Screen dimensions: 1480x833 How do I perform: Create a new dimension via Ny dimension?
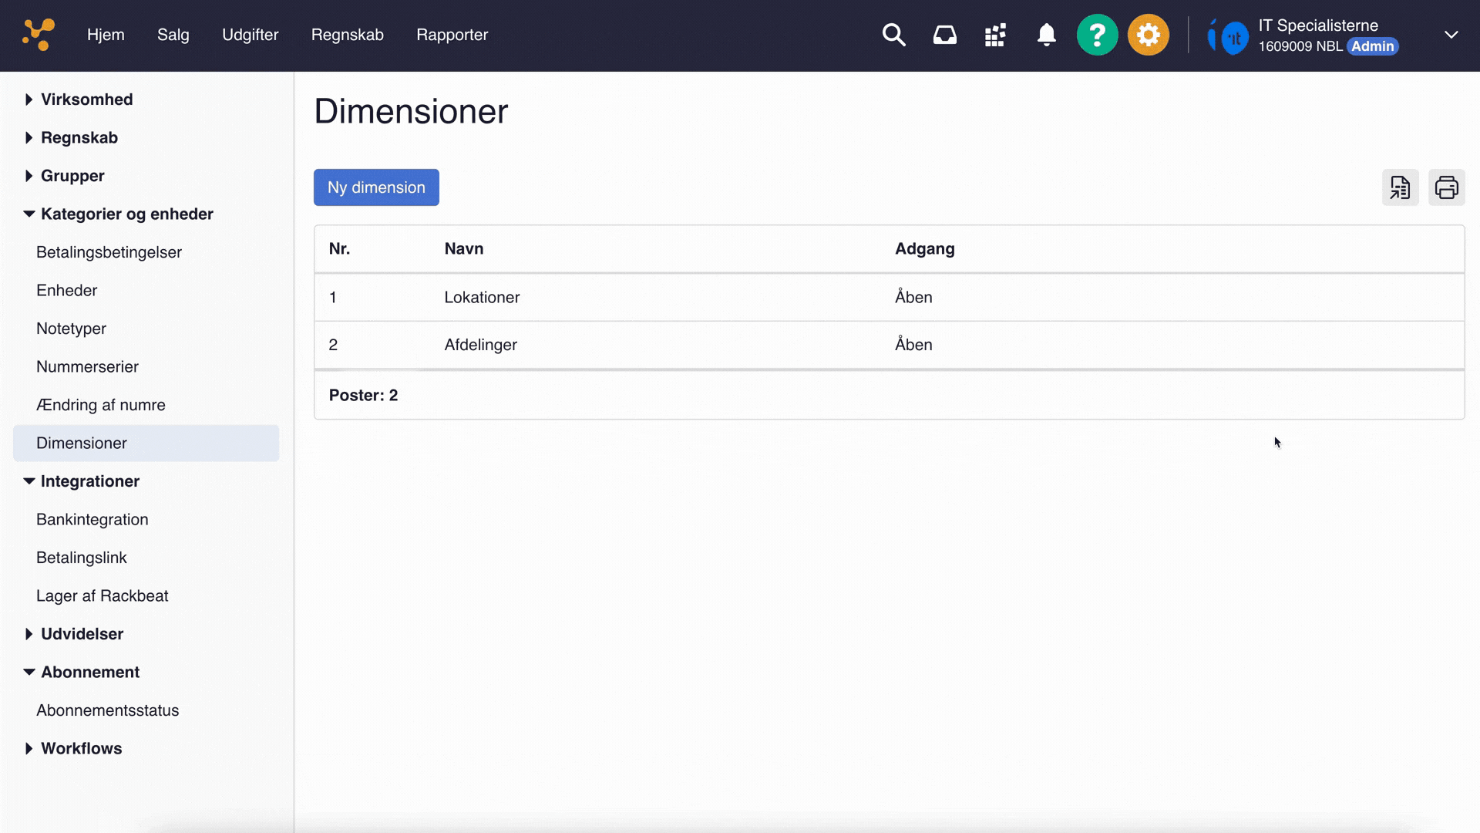tap(376, 187)
